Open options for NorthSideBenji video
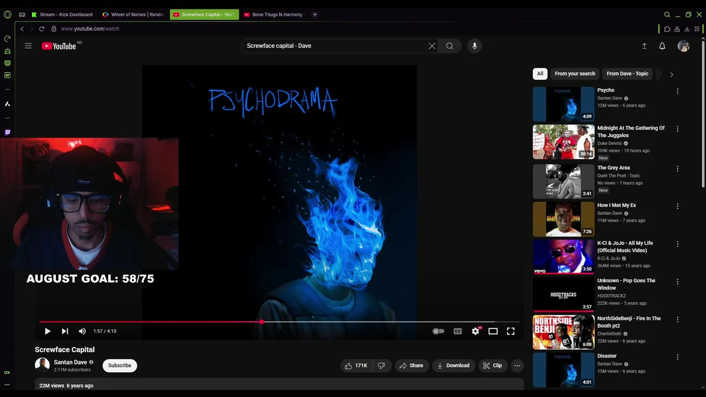 tap(677, 319)
